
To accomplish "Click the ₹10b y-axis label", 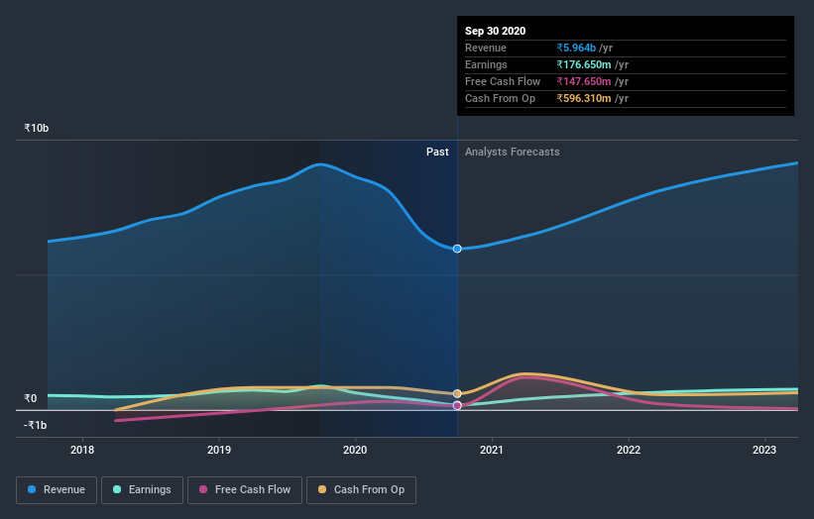I will (37, 128).
